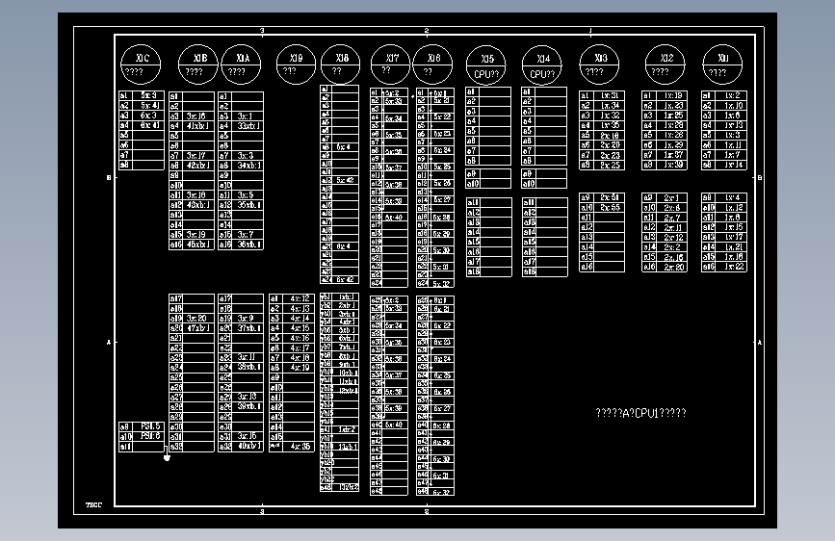Click cell 5x:42 in X18 row a12
This screenshot has height=541, width=835.
point(345,180)
